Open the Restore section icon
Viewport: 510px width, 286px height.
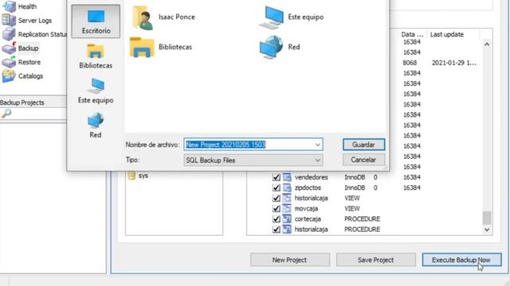click(9, 62)
